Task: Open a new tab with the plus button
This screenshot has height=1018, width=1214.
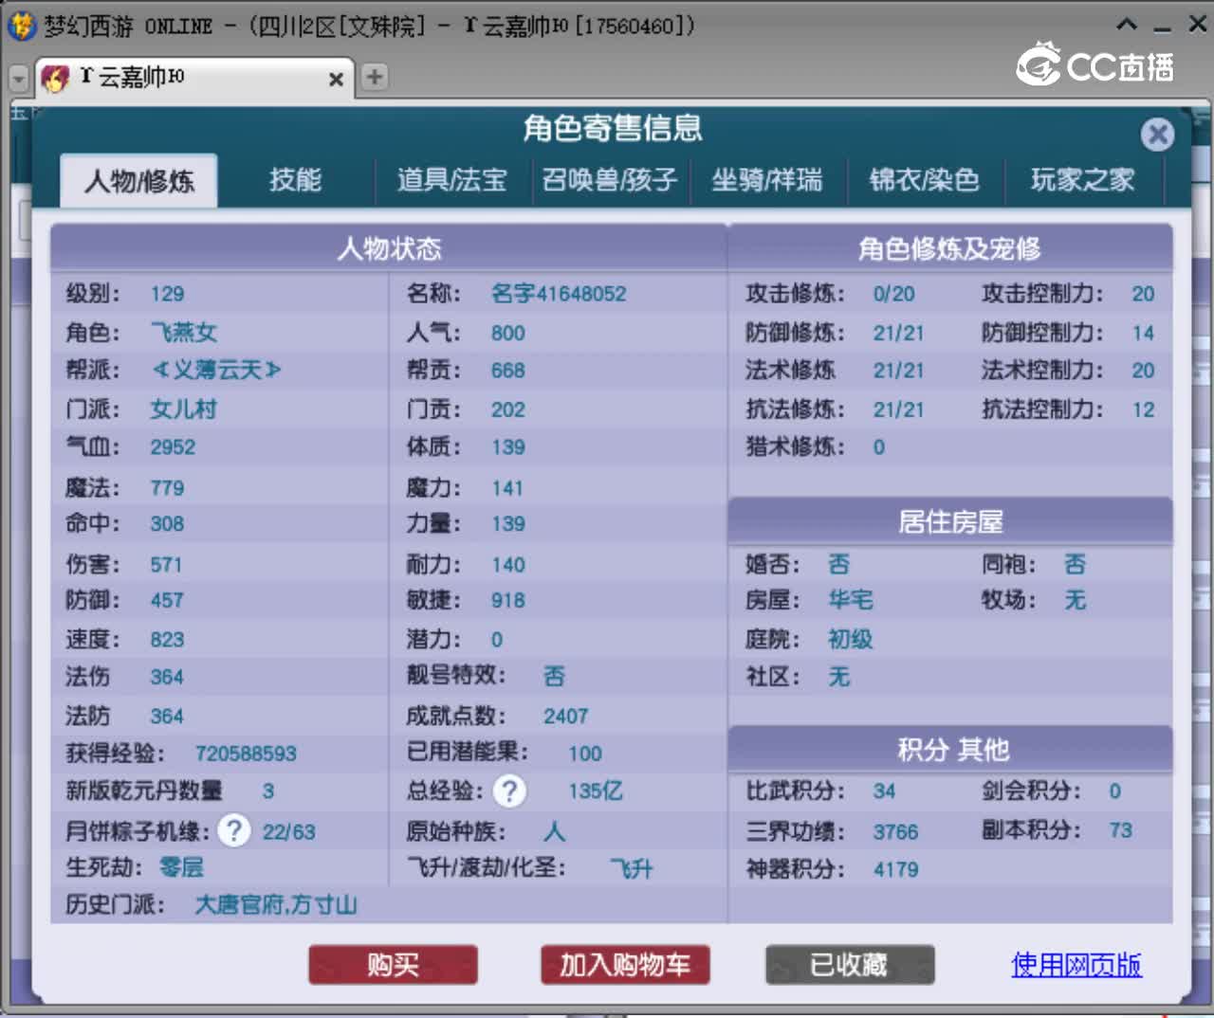Action: pos(375,77)
